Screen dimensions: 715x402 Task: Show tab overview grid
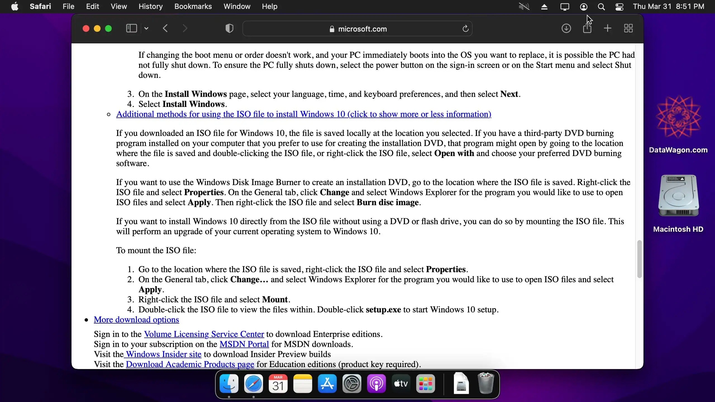tap(628, 28)
